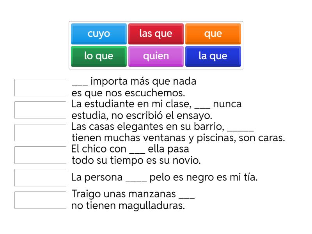The image size is (312, 234).
Task: Click the blank next to "El chico con"
Action: click(40, 155)
